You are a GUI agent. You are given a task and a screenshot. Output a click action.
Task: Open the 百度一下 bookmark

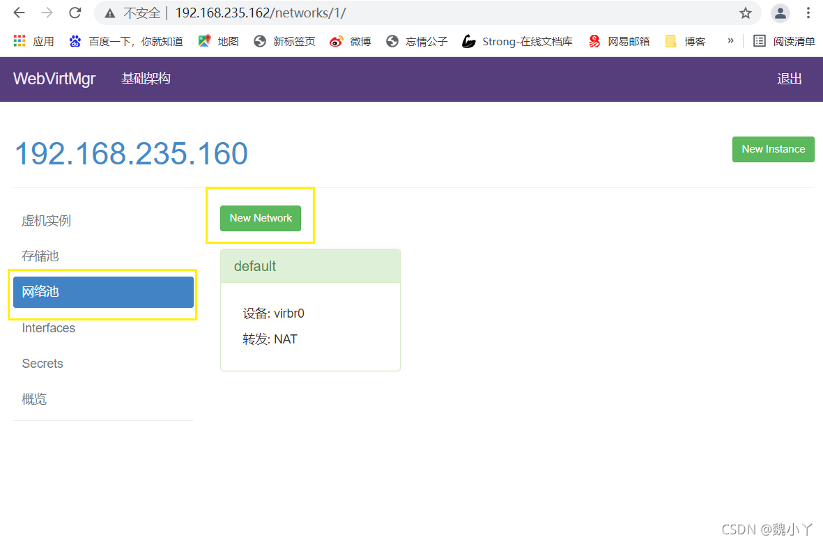[x=126, y=41]
